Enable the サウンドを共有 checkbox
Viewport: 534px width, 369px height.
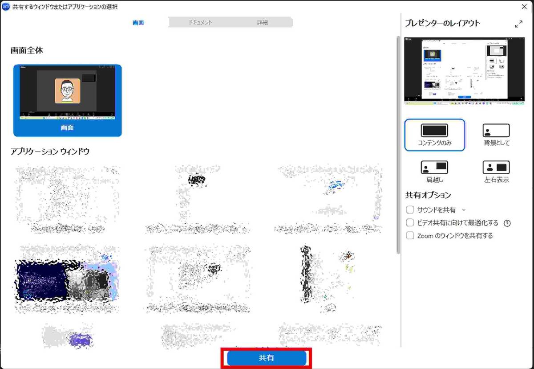pyautogui.click(x=410, y=210)
